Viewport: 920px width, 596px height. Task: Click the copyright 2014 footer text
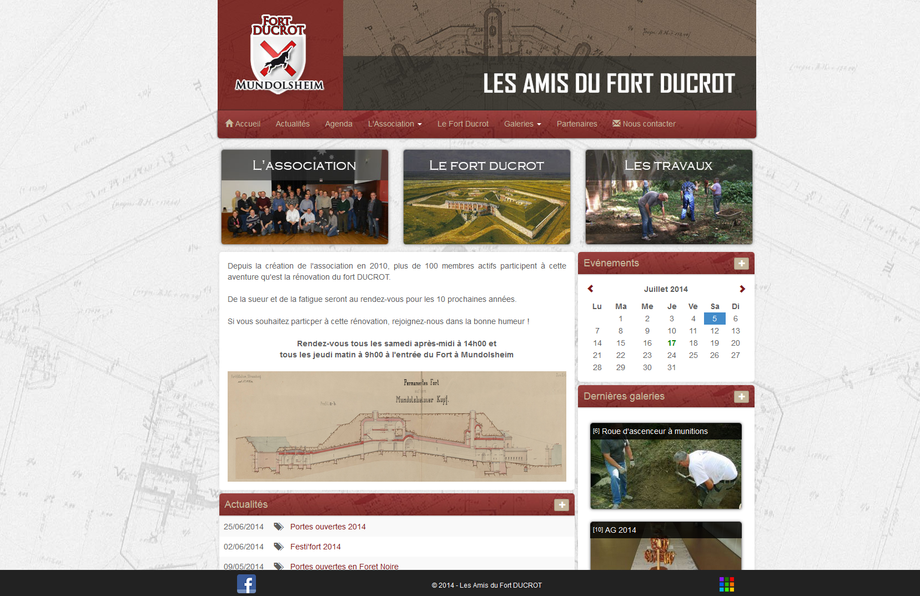(x=487, y=585)
